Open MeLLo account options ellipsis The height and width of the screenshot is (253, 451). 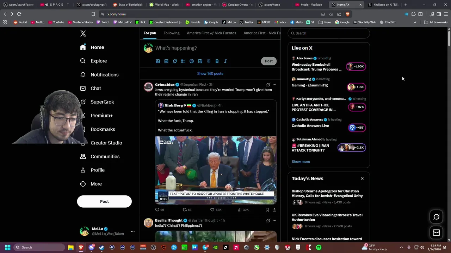pos(133,231)
